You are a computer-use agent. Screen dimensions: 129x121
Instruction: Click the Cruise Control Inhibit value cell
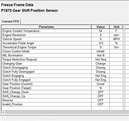(x=100, y=51)
